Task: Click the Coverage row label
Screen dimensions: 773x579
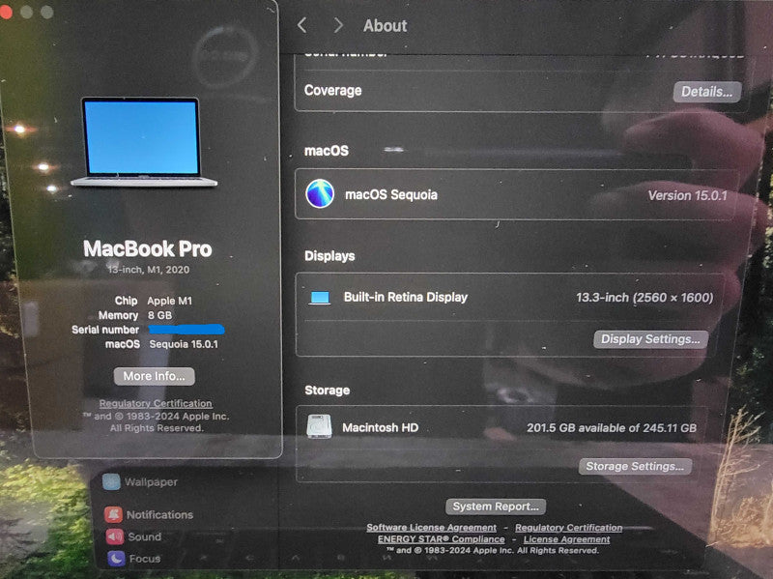Action: click(x=332, y=90)
